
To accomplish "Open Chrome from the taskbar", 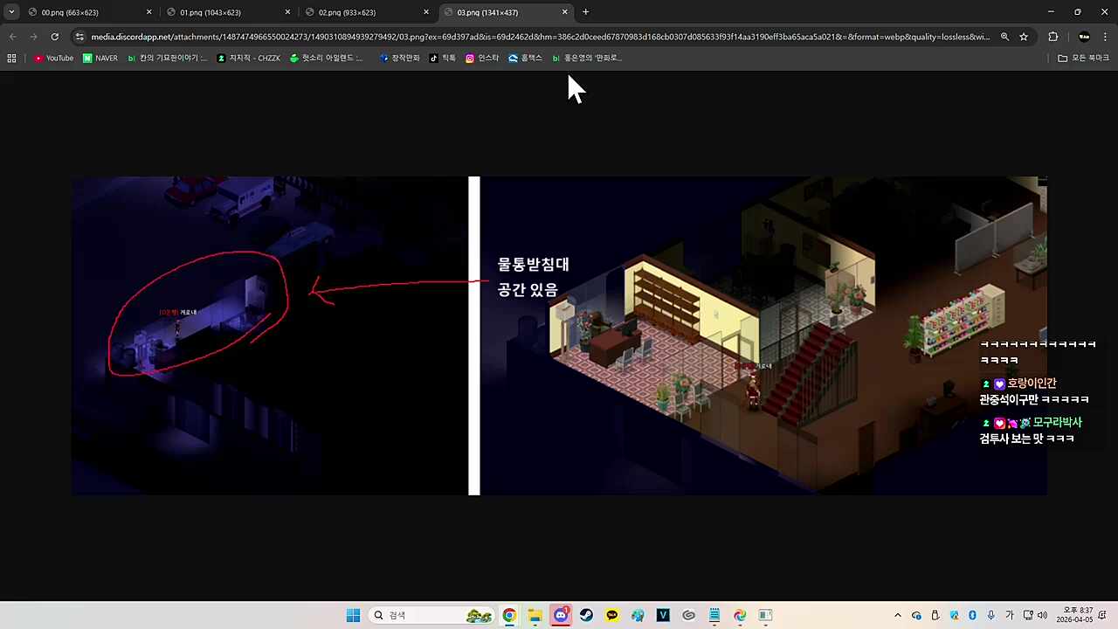I will tap(509, 615).
